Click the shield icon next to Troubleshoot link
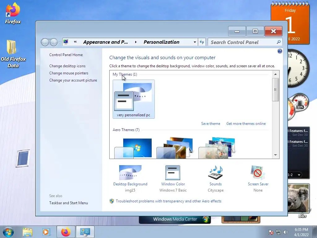The width and height of the screenshot is (317, 238). 111,201
